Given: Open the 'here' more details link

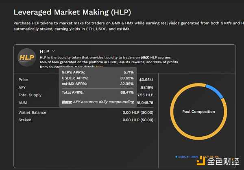Looking at the screenshot, I should [100, 67].
